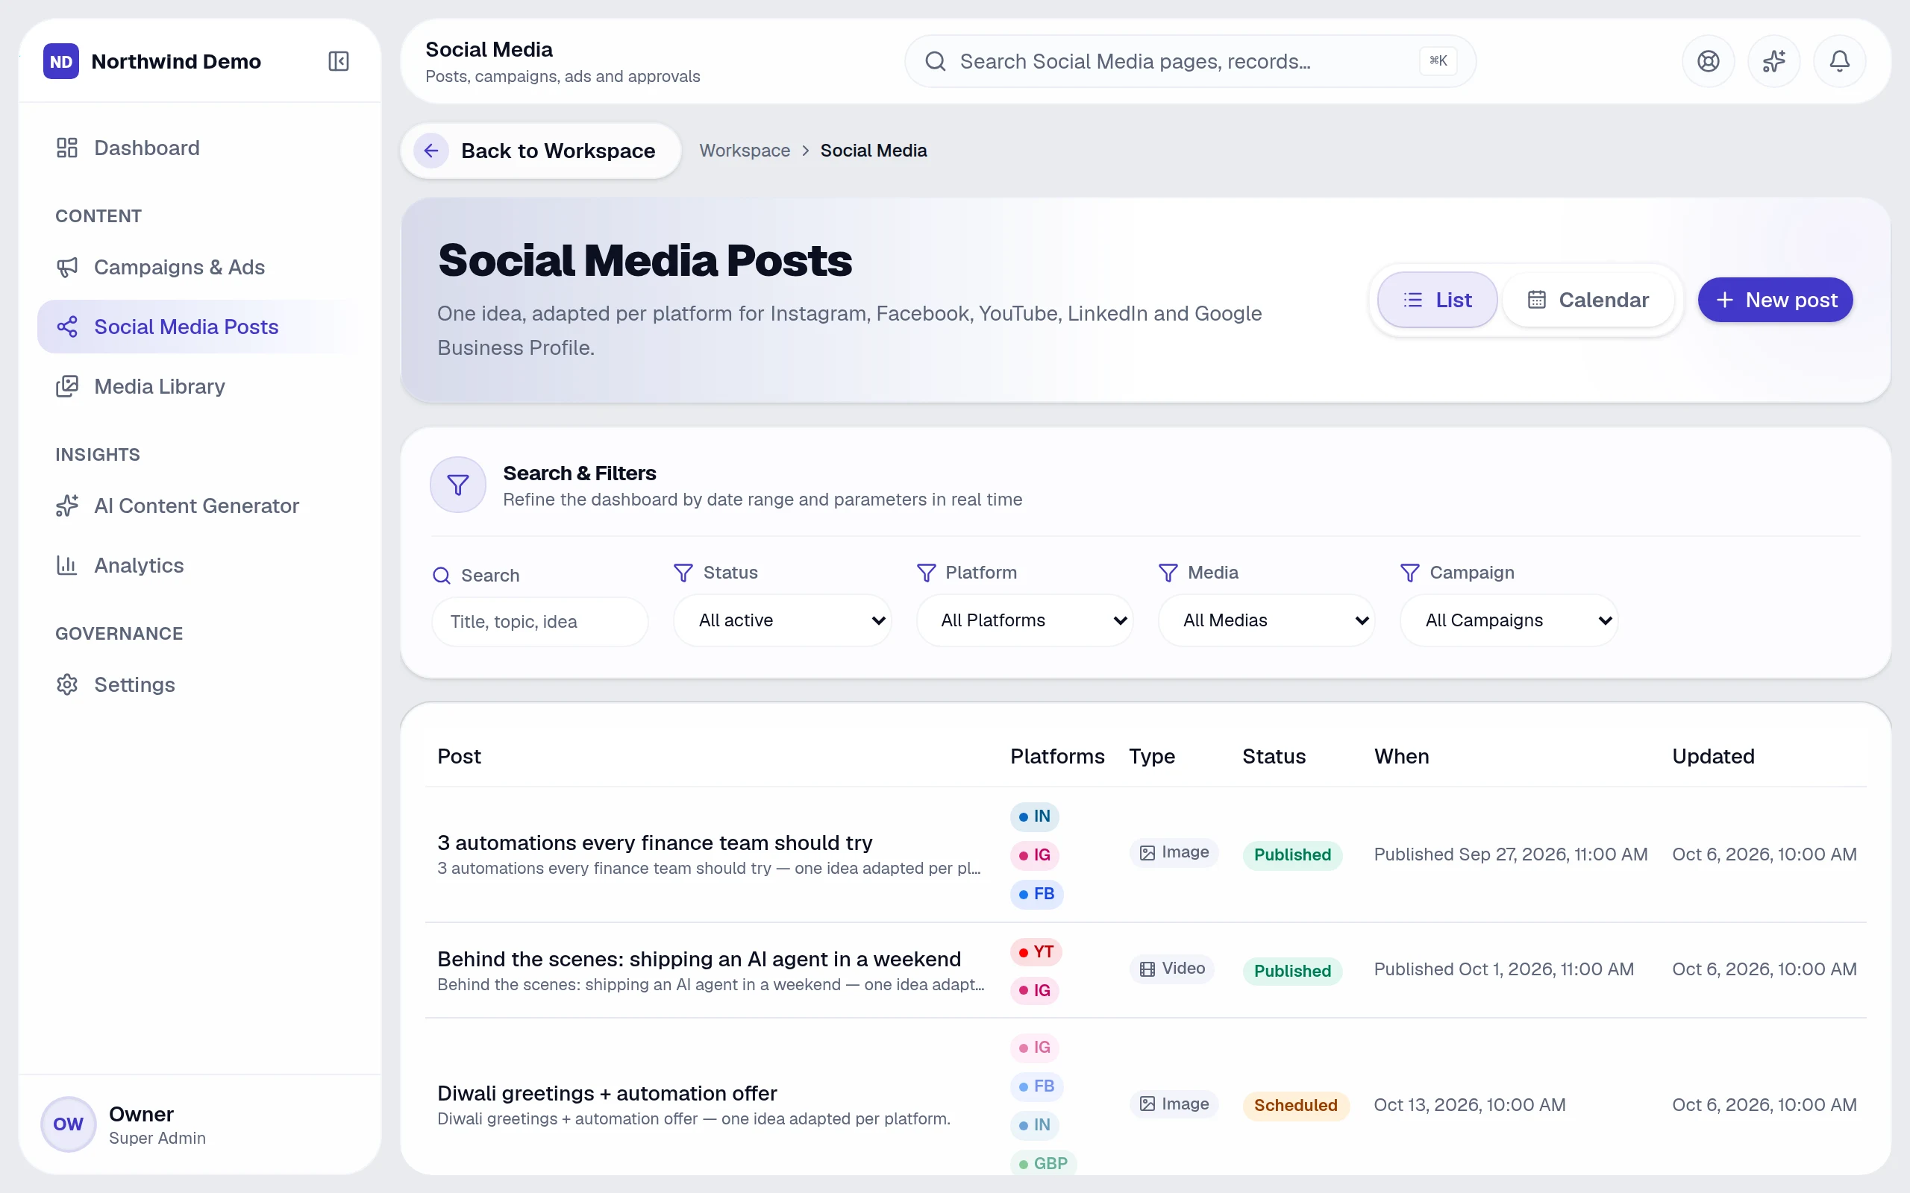Screen dimensions: 1910x1193
Task: Create a New post
Action: (x=1775, y=300)
